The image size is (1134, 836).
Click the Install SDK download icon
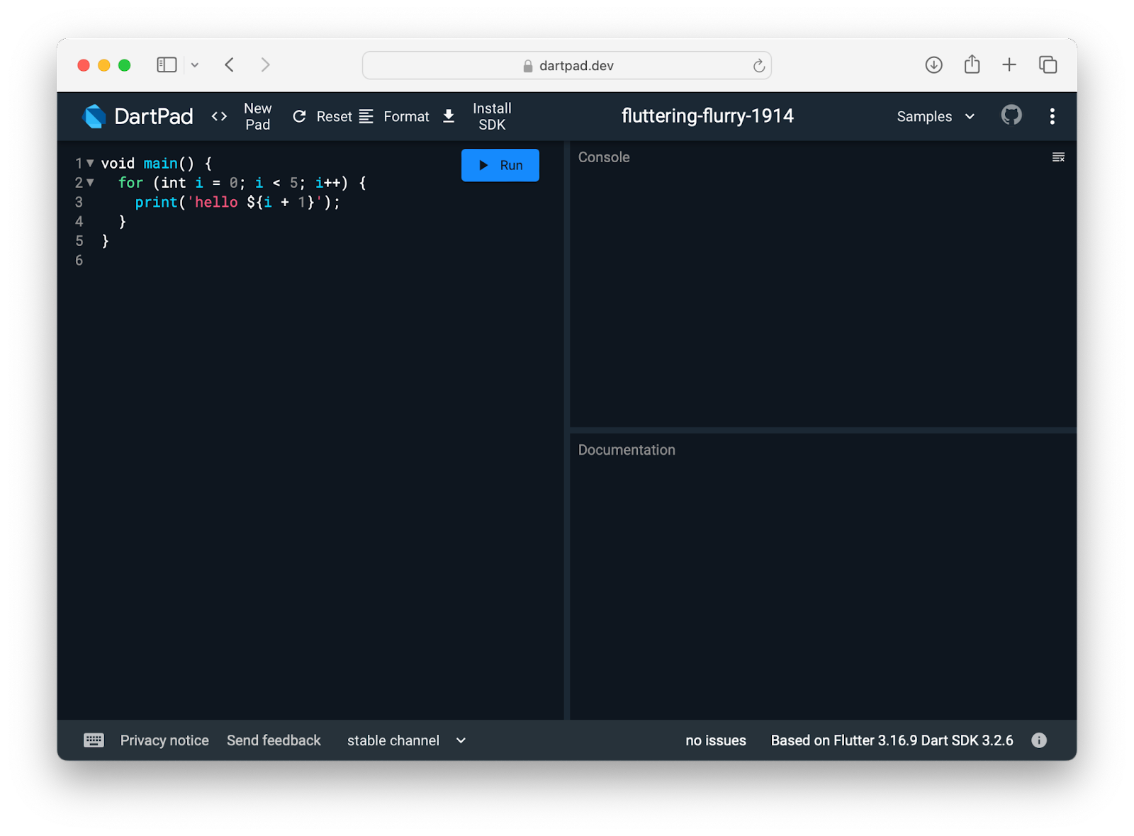(x=449, y=116)
